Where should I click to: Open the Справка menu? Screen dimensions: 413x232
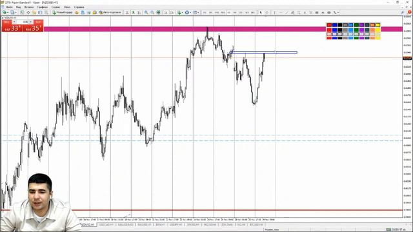(x=79, y=7)
